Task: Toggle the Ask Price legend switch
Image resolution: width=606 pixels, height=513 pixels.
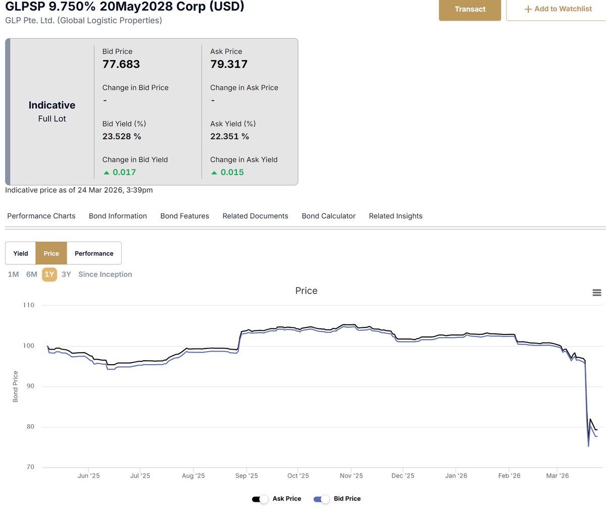Action: tap(260, 499)
